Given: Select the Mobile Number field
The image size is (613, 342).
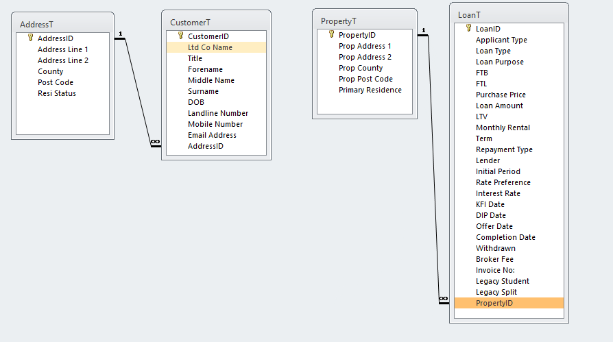Looking at the screenshot, I should coord(216,123).
